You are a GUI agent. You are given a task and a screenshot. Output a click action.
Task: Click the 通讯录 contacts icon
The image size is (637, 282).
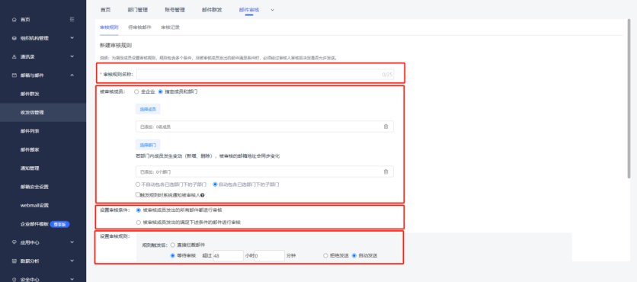point(14,57)
